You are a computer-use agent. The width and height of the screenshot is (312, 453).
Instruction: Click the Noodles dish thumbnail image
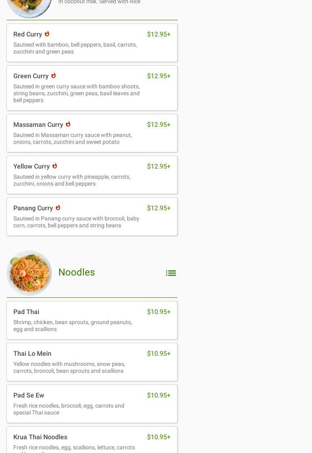point(29,273)
